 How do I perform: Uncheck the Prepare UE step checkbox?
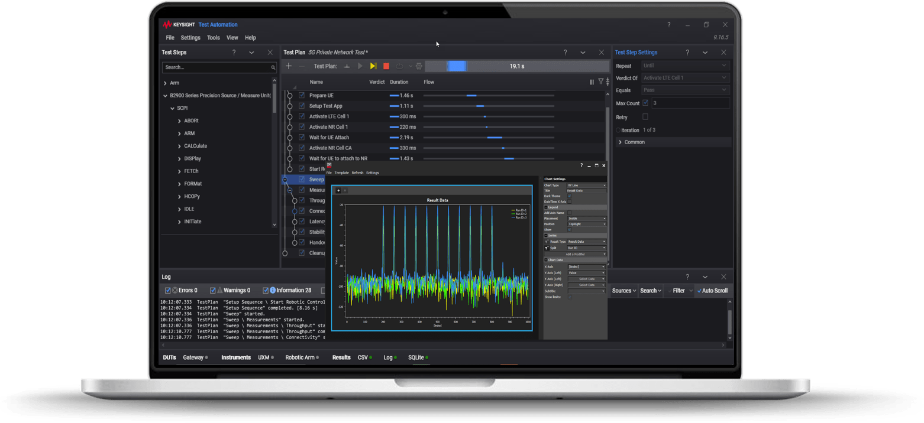tap(302, 95)
